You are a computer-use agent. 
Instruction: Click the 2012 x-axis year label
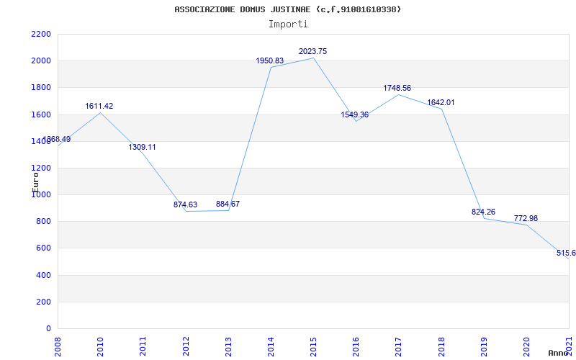tap(186, 346)
